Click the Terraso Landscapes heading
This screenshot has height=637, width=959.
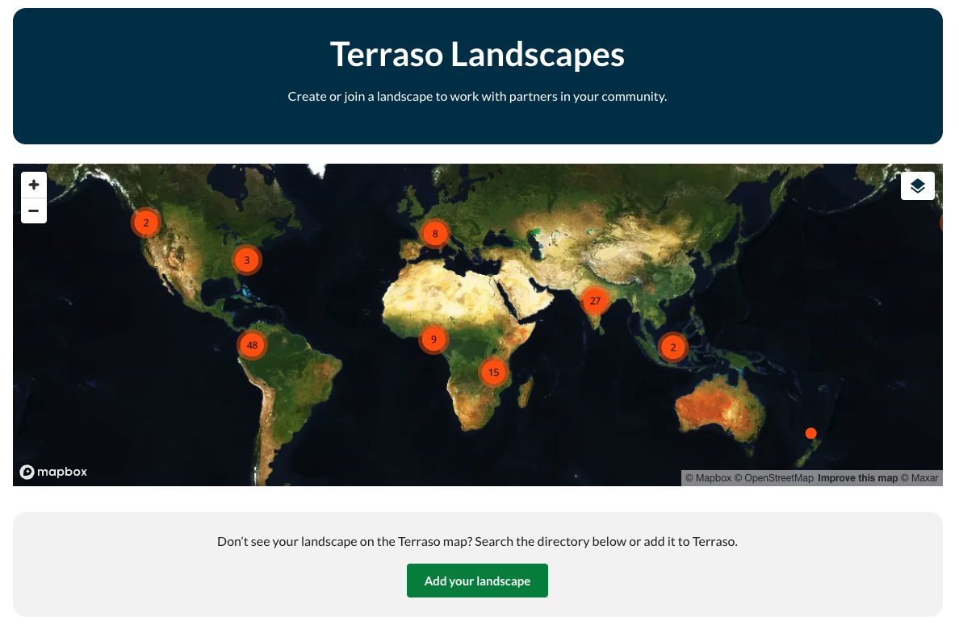477,54
